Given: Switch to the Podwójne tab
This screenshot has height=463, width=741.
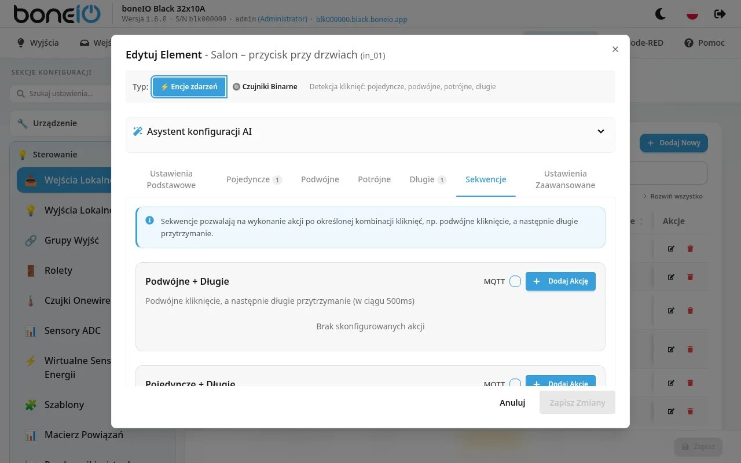Looking at the screenshot, I should point(320,179).
